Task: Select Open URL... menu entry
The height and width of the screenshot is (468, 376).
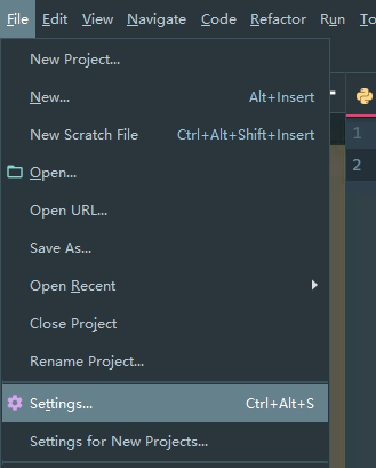Action: click(x=69, y=211)
